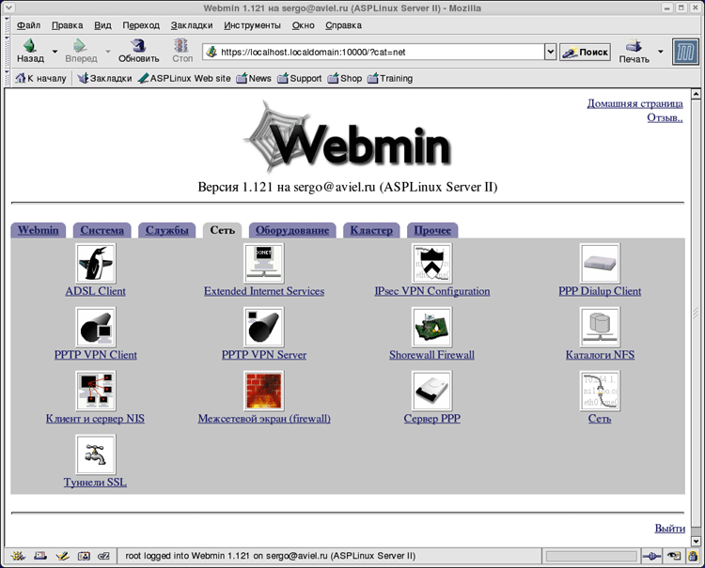The image size is (705, 568).
Task: Expand the Вперед history dropdown arrow
Action: tap(108, 52)
